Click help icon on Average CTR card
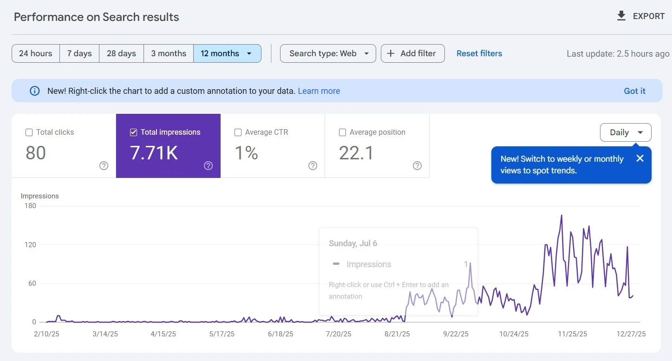 (313, 166)
